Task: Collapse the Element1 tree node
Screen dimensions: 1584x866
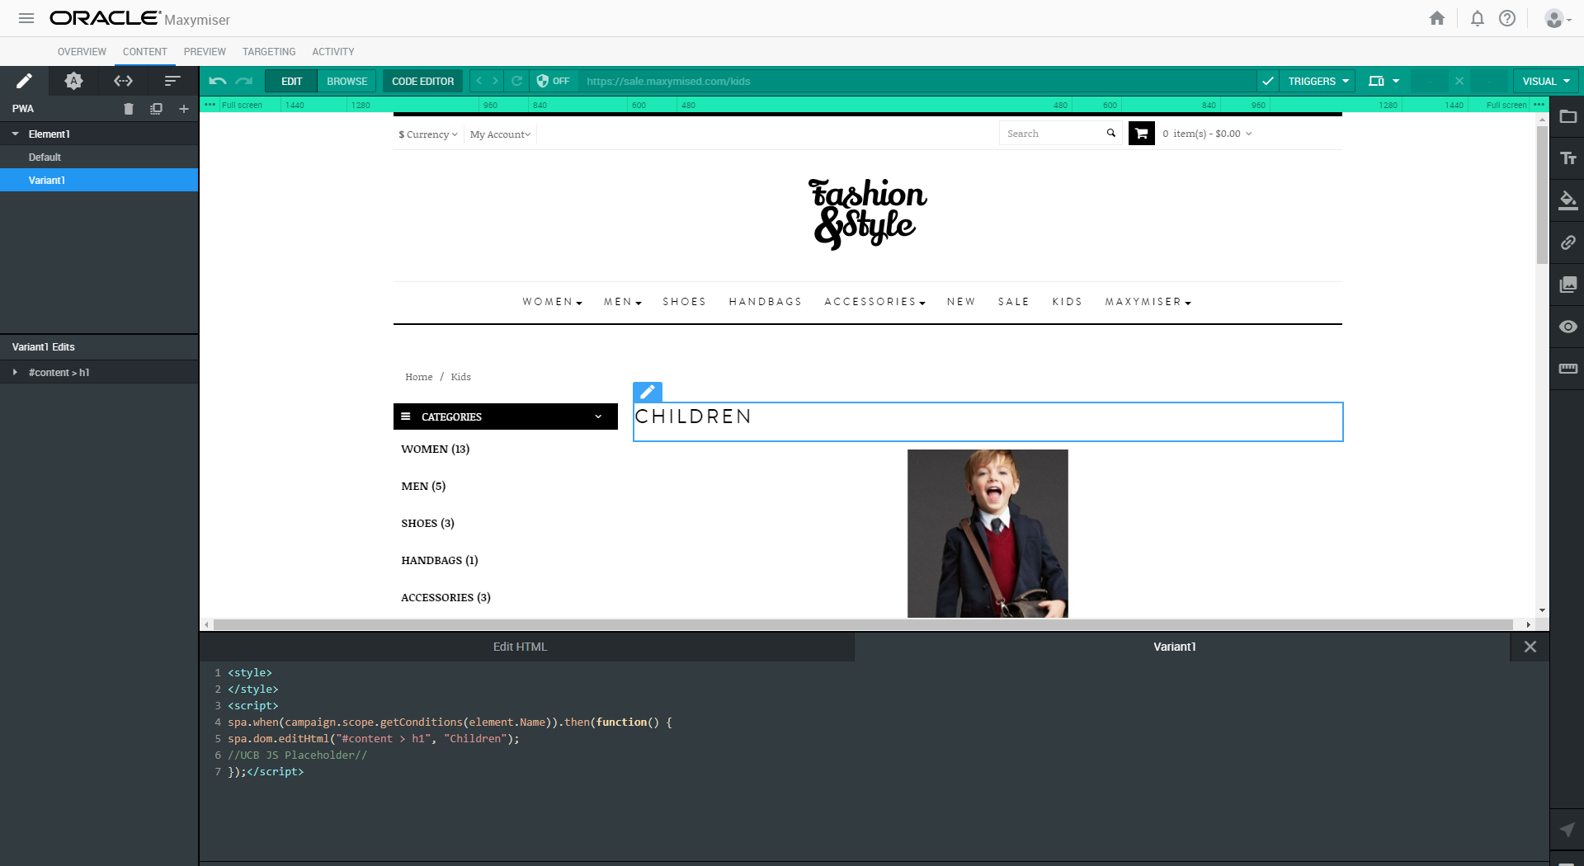Action: [x=16, y=134]
